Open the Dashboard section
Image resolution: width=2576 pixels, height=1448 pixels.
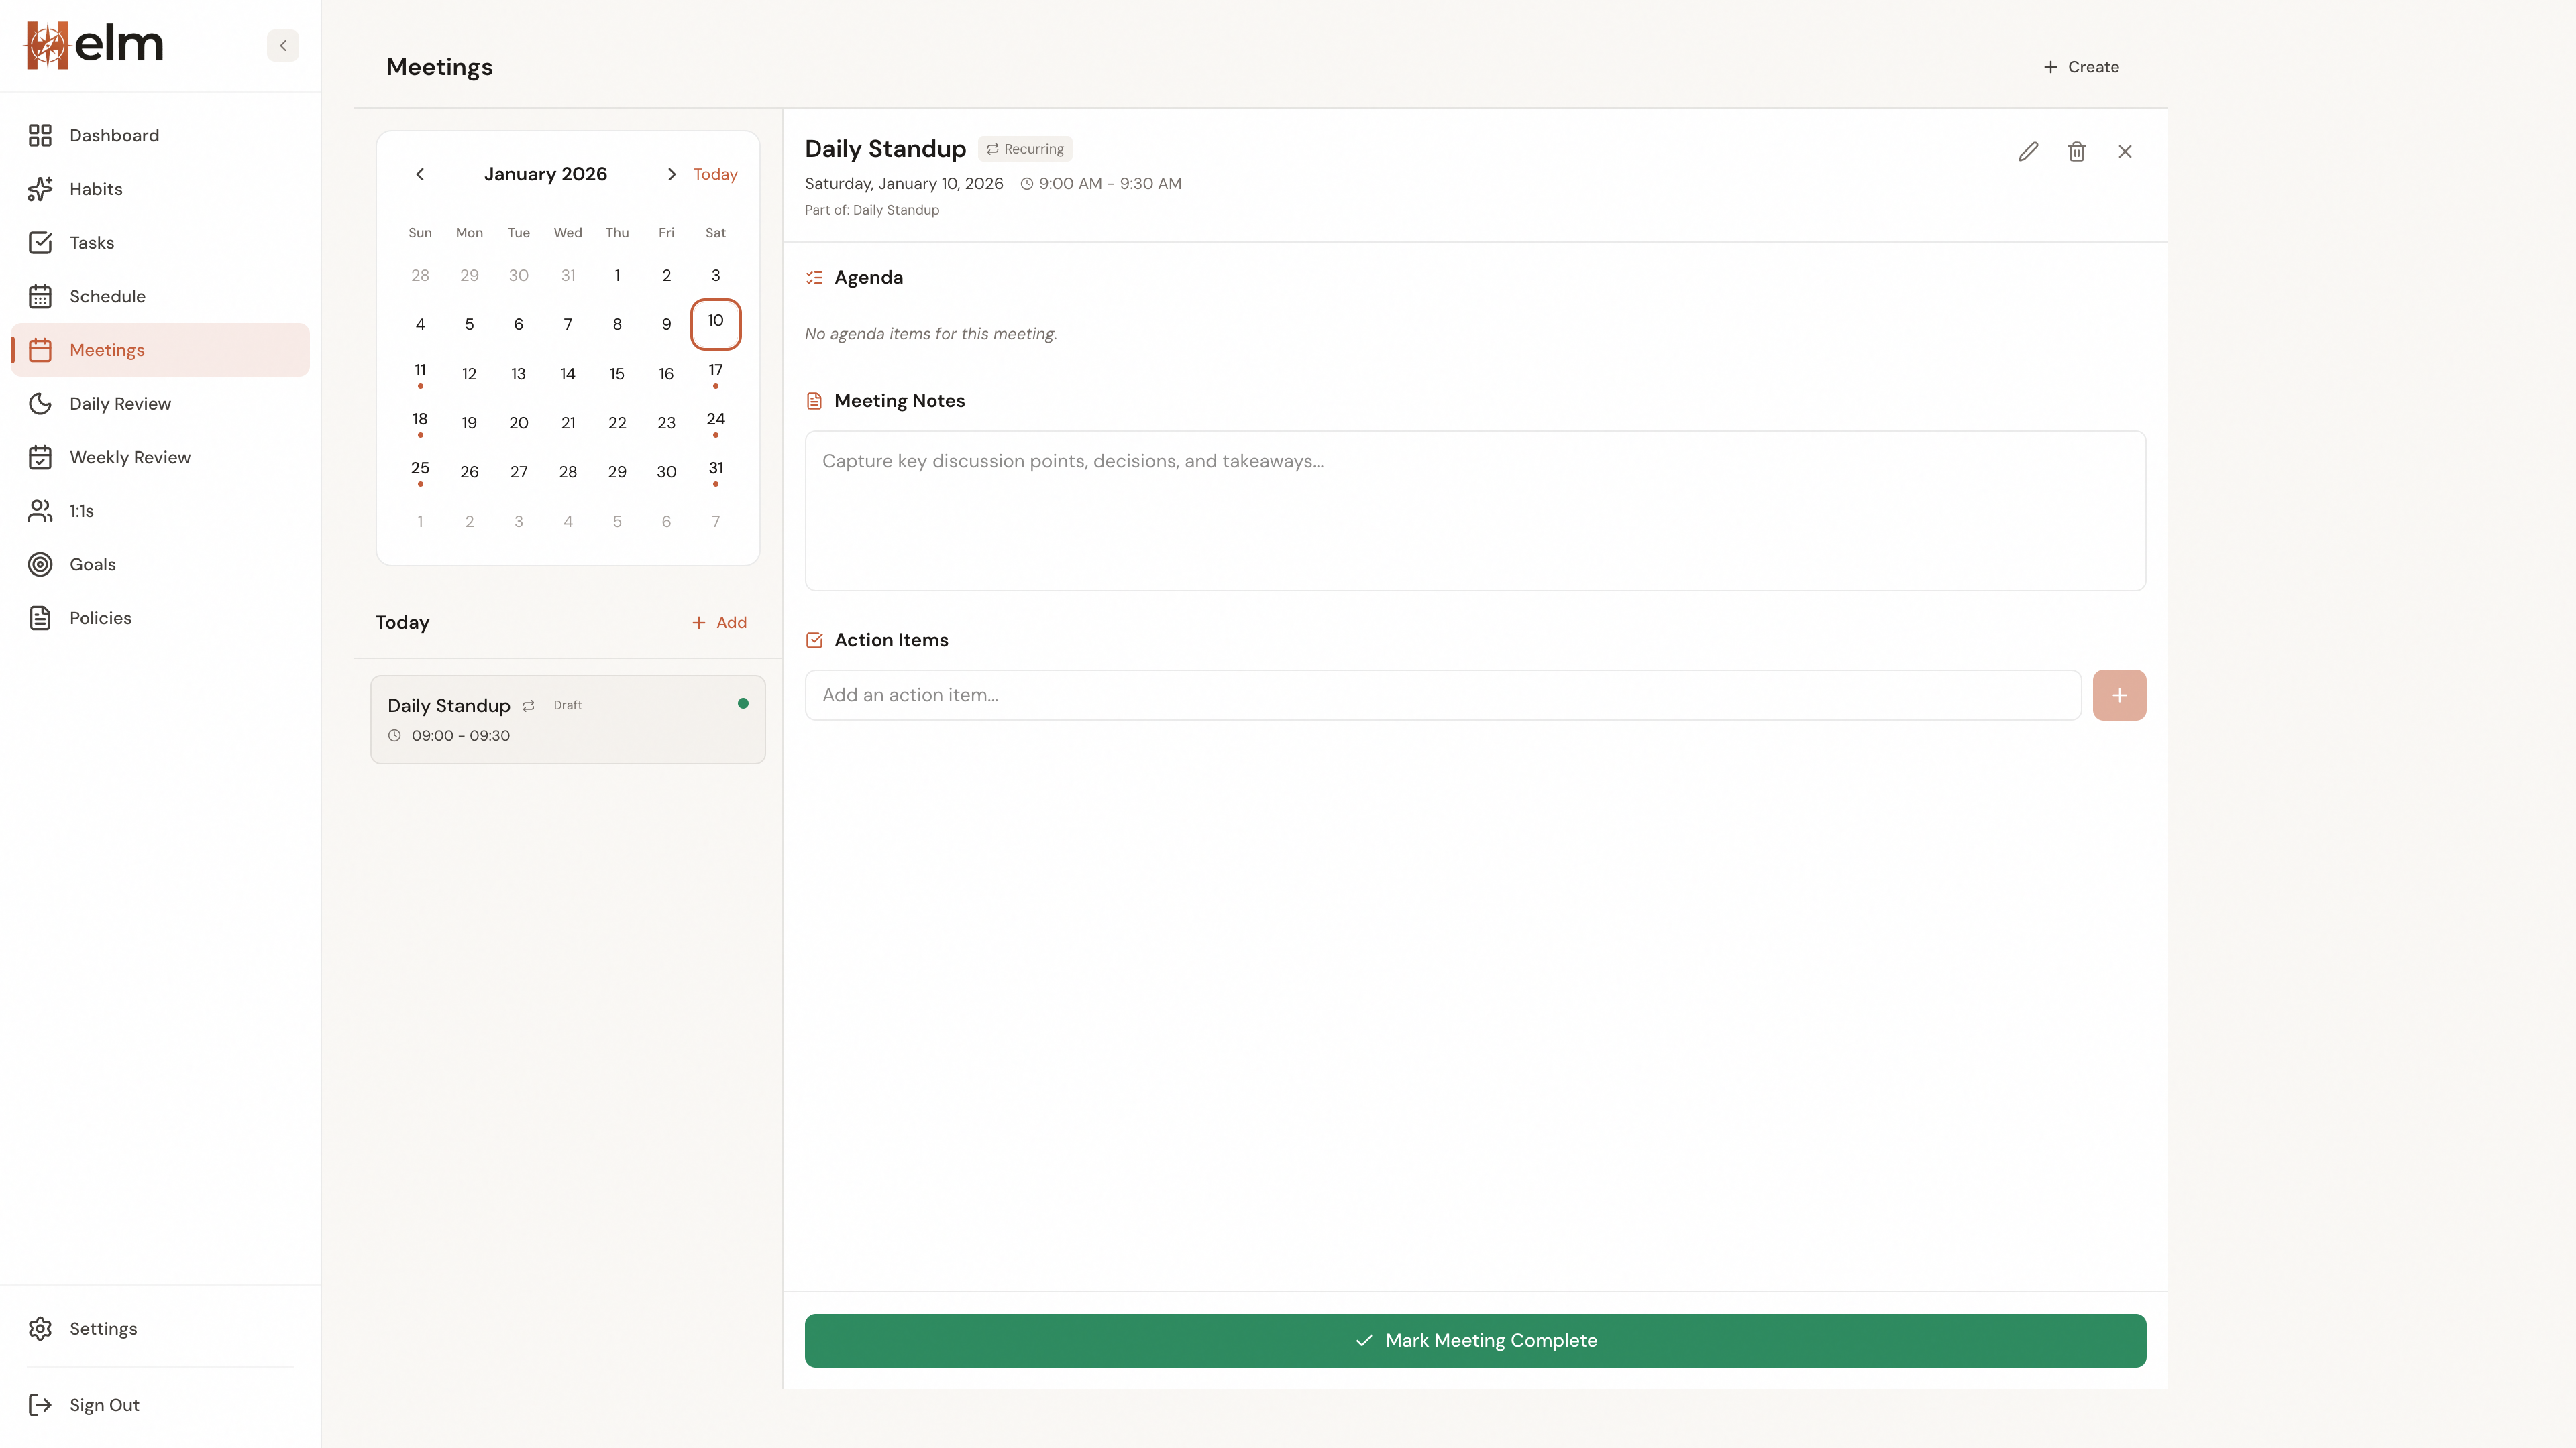[113, 135]
